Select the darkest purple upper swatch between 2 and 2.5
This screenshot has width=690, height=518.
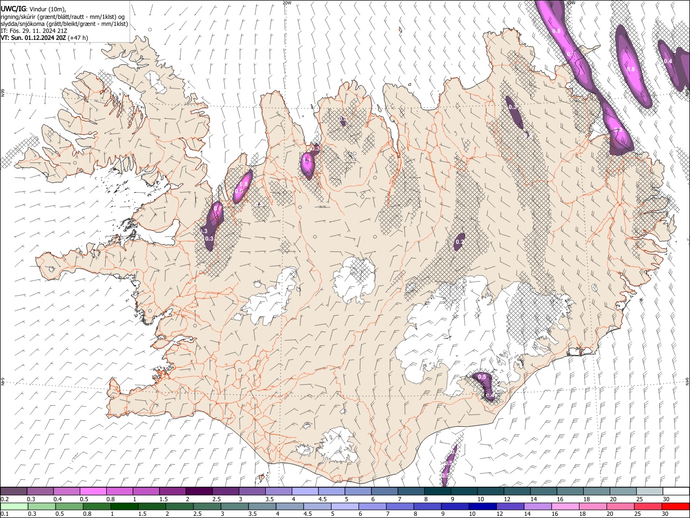tap(199, 492)
